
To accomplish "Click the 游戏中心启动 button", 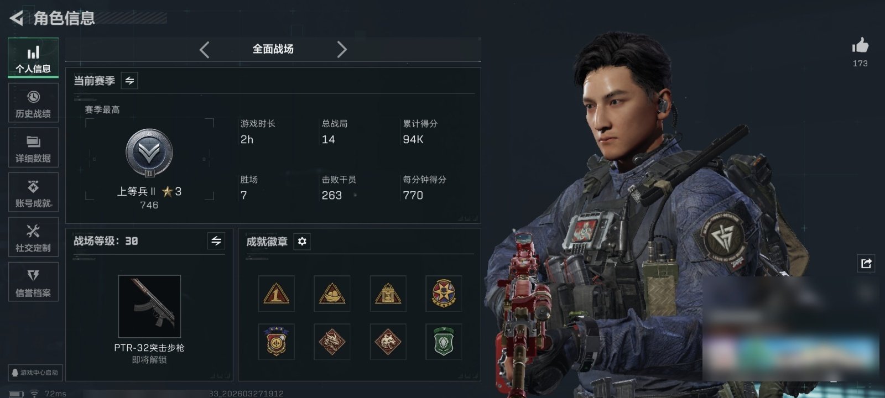I will click(x=34, y=373).
